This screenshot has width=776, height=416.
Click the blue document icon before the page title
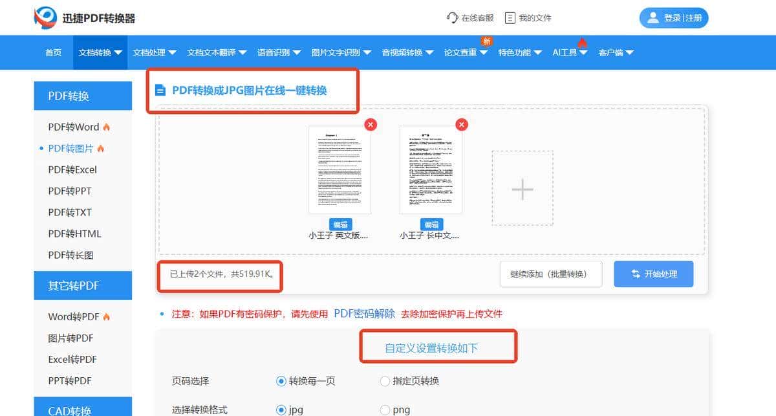pyautogui.click(x=160, y=91)
